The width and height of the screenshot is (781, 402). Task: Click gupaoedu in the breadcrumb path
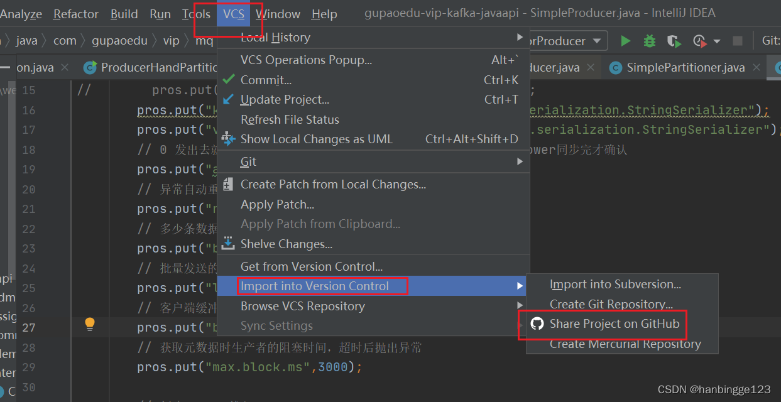[119, 41]
